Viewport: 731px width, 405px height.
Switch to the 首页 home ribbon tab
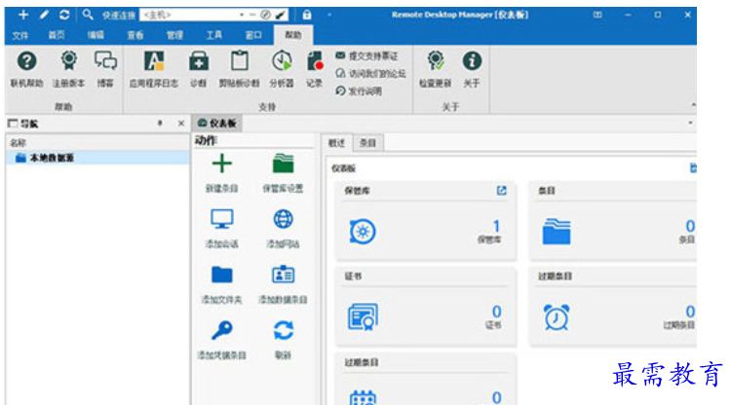click(x=57, y=35)
